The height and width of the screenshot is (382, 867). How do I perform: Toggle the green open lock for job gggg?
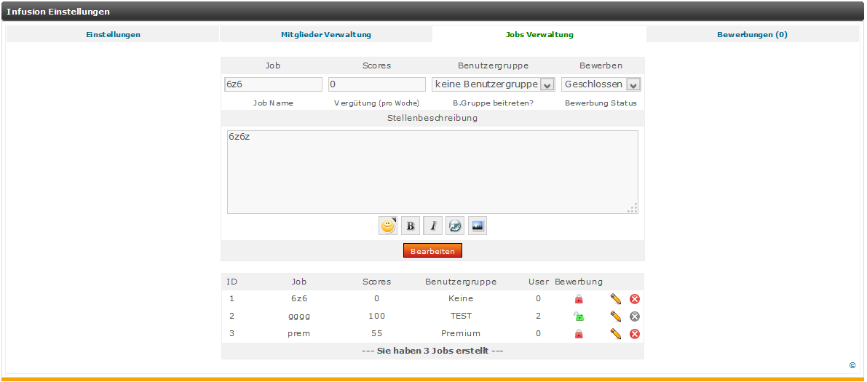pos(579,317)
